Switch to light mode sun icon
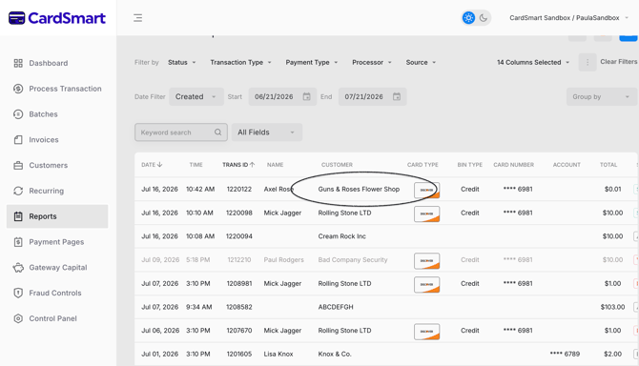Screen dimensions: 639x366 coord(468,18)
